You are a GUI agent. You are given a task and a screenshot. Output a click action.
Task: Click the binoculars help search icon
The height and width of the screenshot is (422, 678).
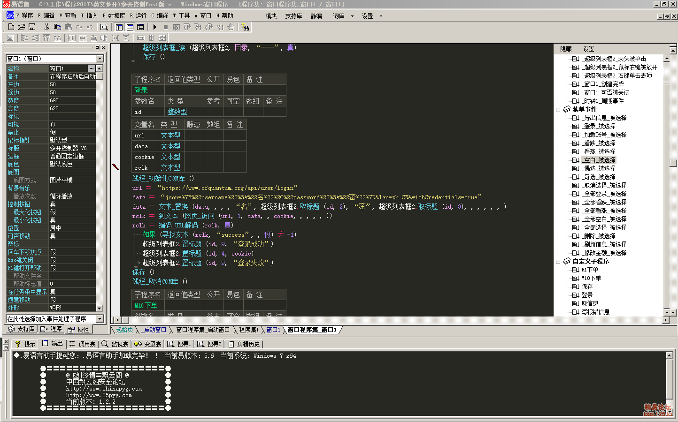pos(245,27)
